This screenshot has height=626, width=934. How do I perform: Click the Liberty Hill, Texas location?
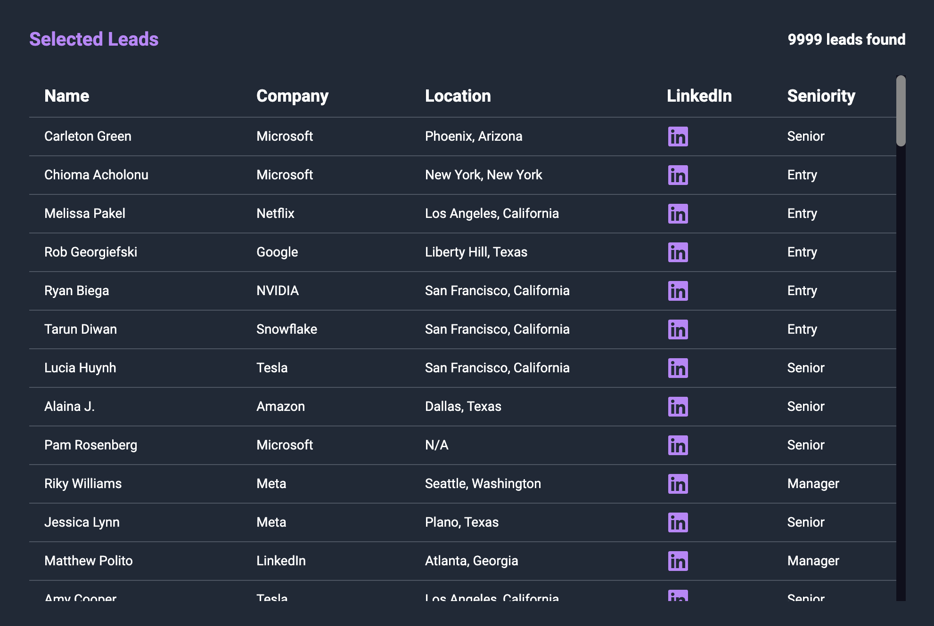[x=476, y=252]
